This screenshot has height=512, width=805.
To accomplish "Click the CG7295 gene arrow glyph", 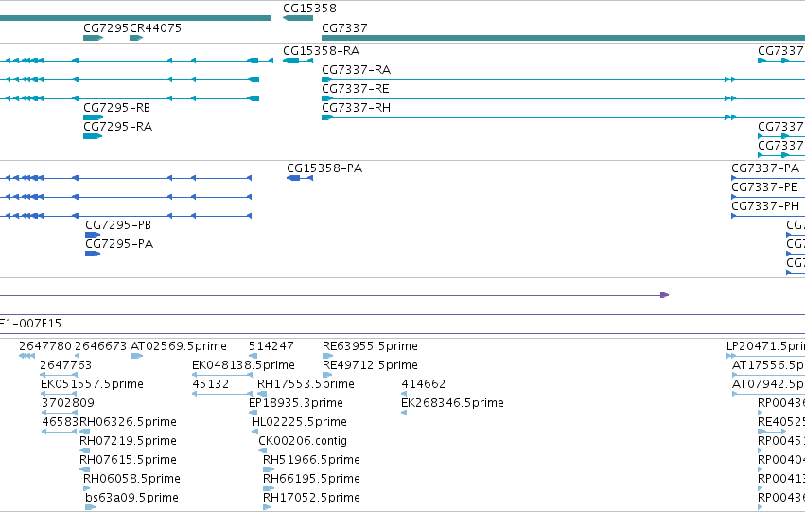I will 94,38.
